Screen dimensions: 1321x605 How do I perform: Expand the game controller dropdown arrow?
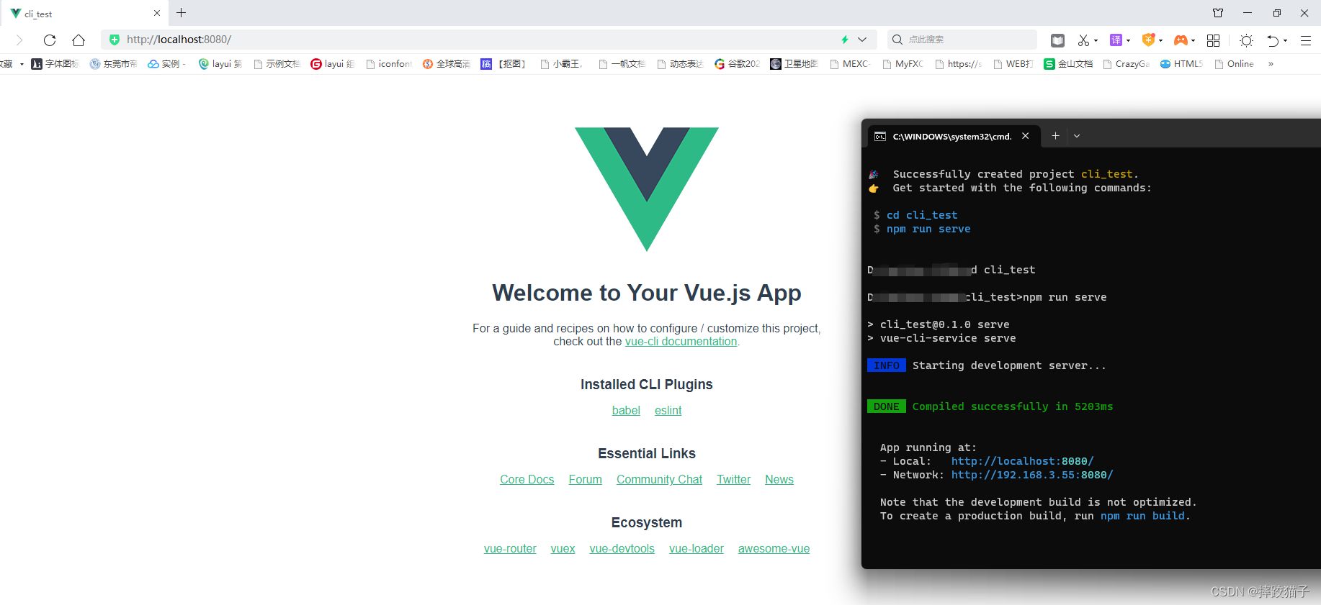pos(1193,41)
